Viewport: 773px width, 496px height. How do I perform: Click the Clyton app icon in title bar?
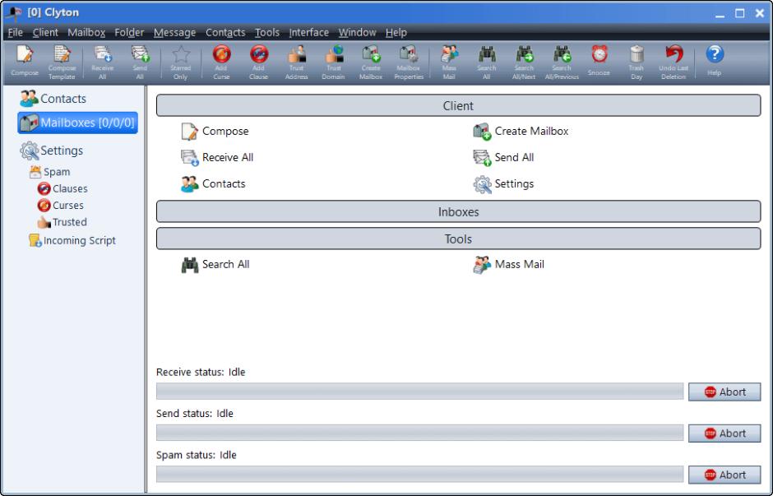[14, 13]
